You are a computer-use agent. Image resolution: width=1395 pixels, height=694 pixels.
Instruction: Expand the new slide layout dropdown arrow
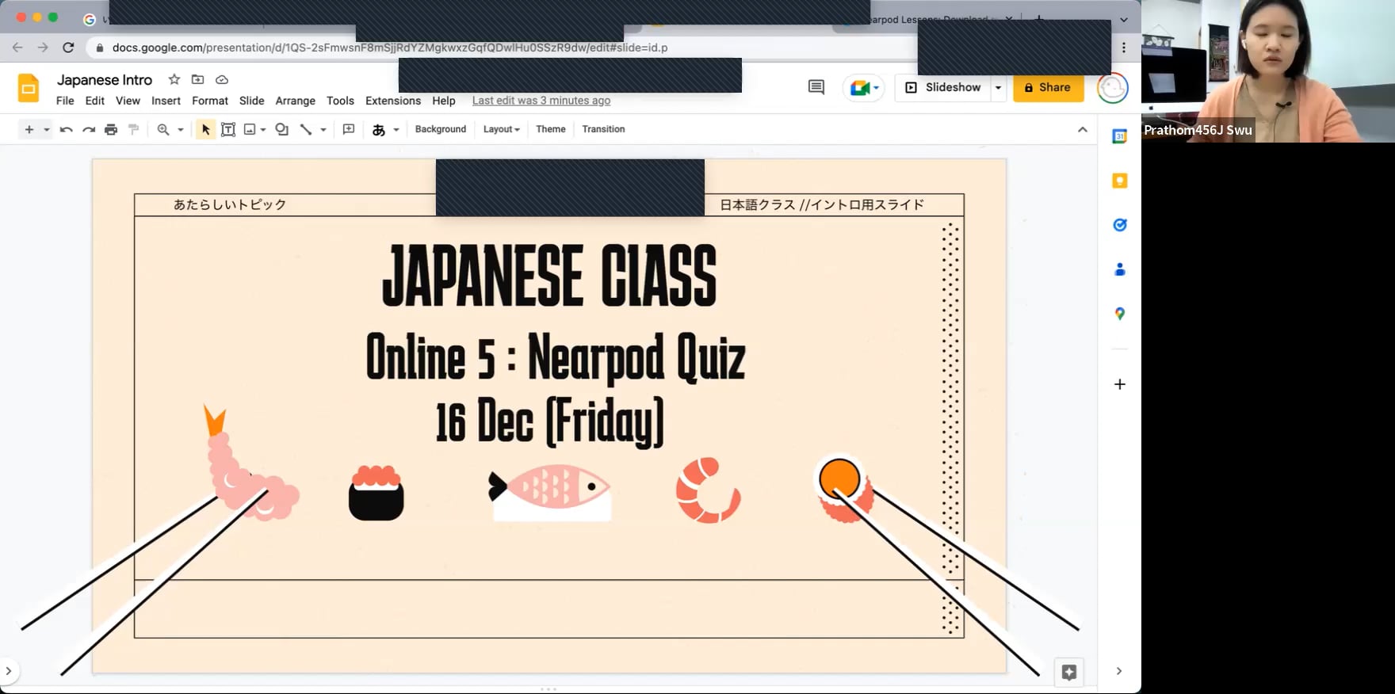click(x=47, y=129)
